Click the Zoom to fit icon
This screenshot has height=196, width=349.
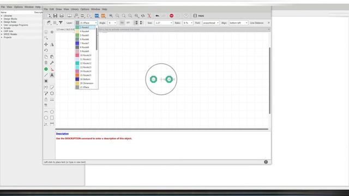click(x=111, y=16)
